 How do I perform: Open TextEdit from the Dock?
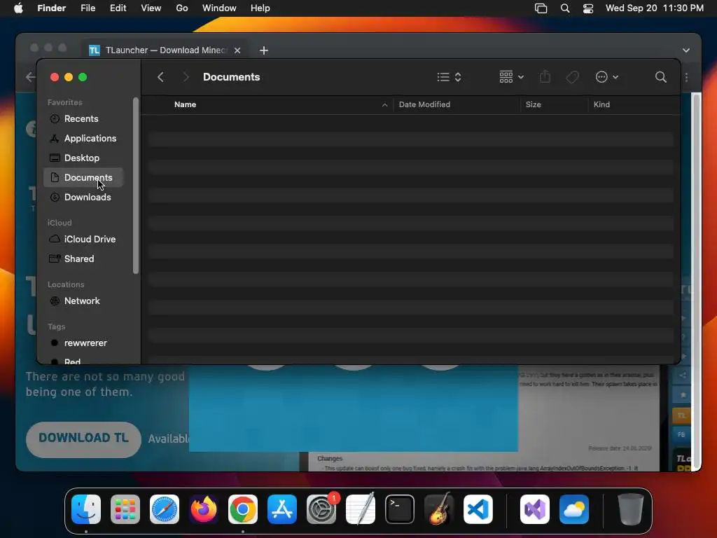[x=361, y=509]
